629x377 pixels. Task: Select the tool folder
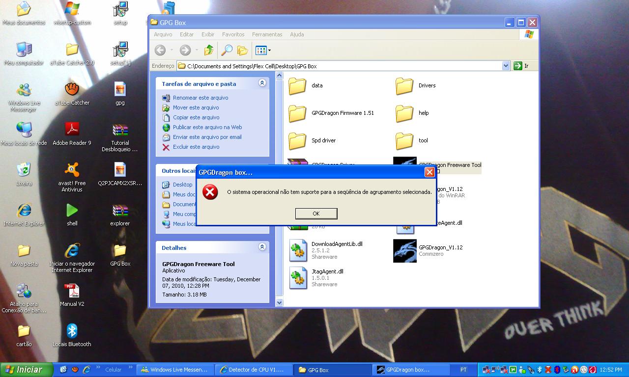click(411, 140)
